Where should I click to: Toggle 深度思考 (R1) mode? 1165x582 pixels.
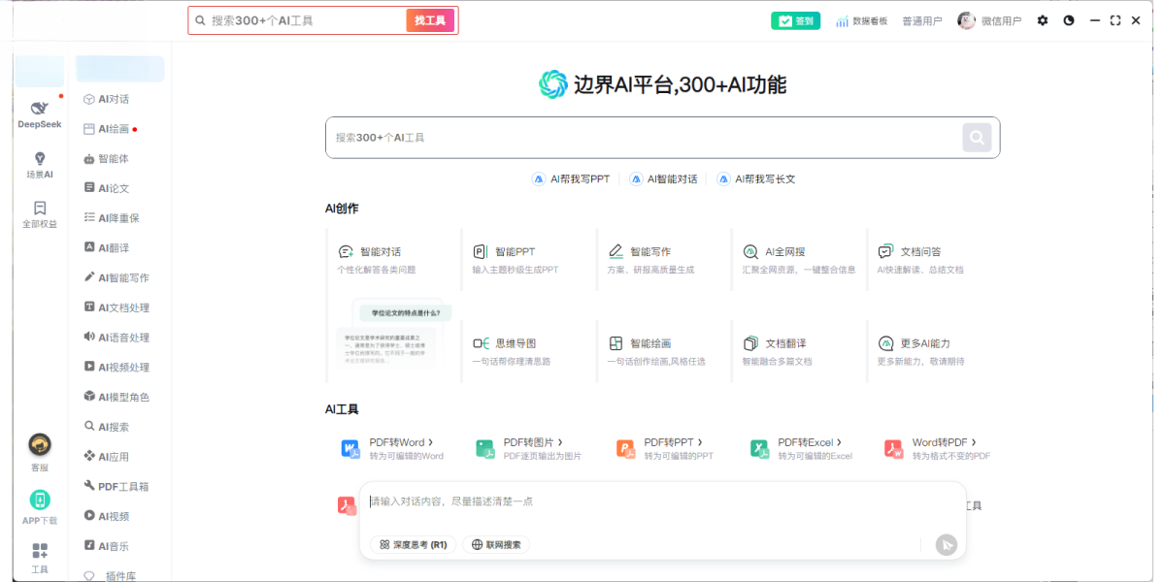coord(414,545)
